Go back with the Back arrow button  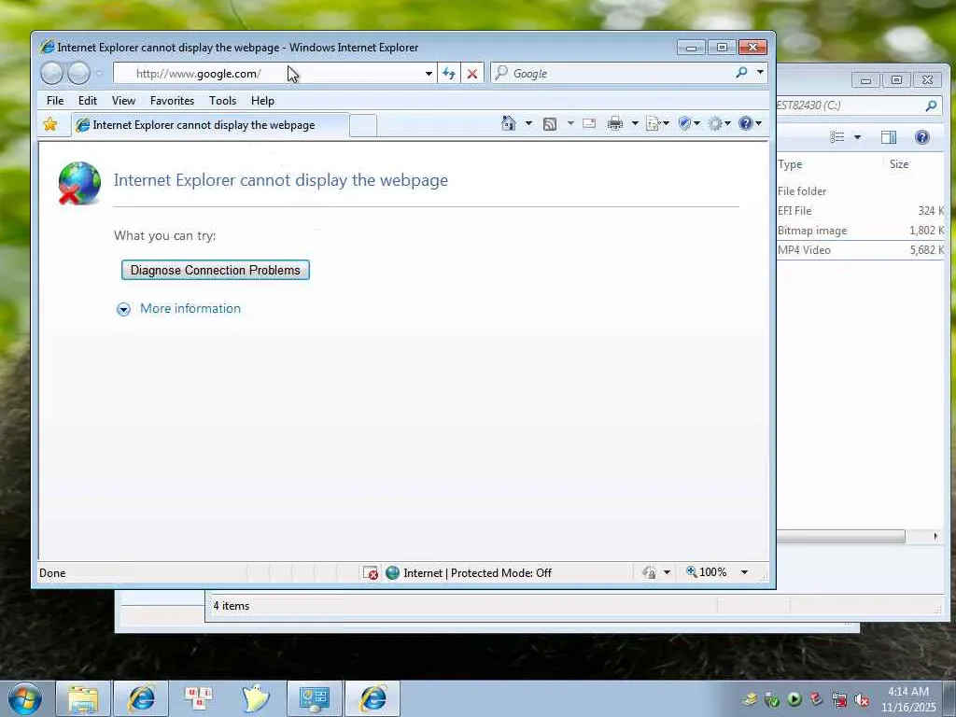point(52,73)
